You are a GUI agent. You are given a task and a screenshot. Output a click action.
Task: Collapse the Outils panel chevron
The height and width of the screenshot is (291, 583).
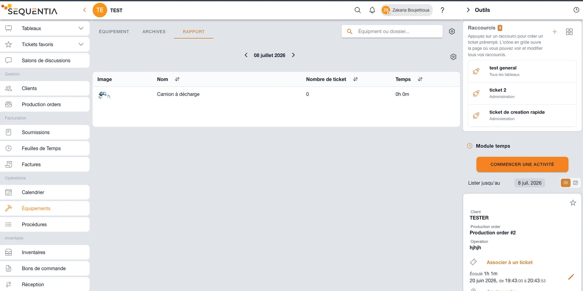[468, 10]
